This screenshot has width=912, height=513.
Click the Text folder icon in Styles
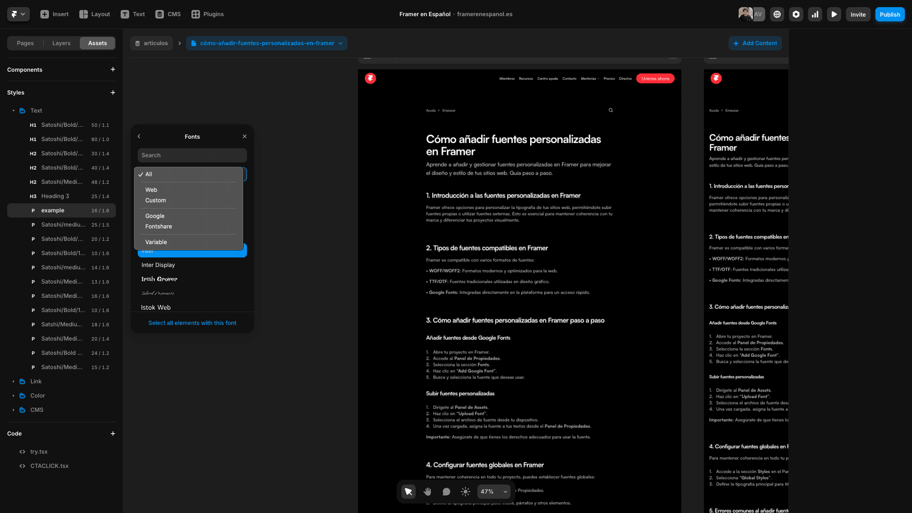[x=22, y=111]
